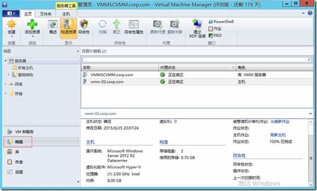Click the 更正 (Remediate) green arrow icon
Screen dimensions: 317x191
pyautogui.click(x=117, y=24)
